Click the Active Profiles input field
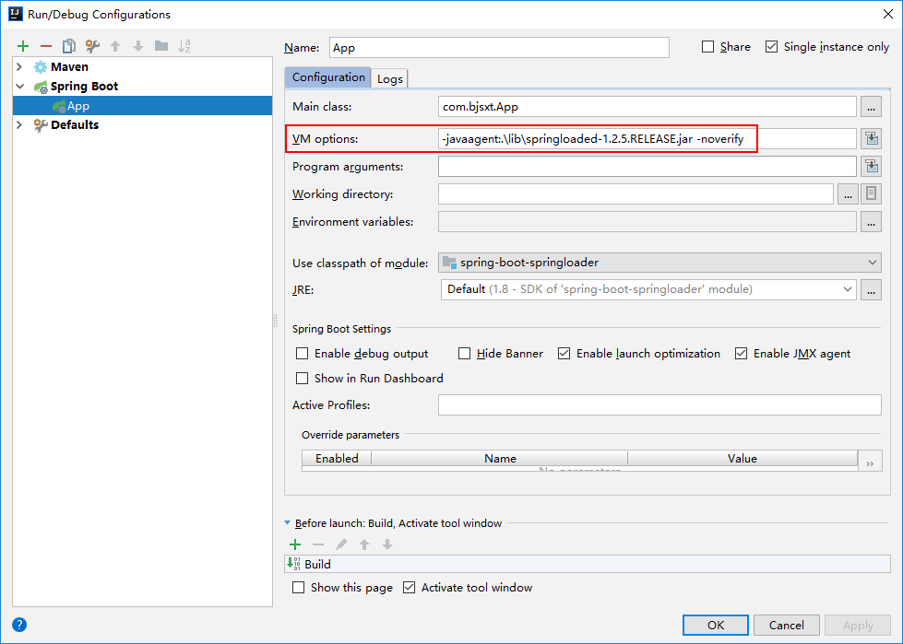Image resolution: width=903 pixels, height=644 pixels. point(659,405)
